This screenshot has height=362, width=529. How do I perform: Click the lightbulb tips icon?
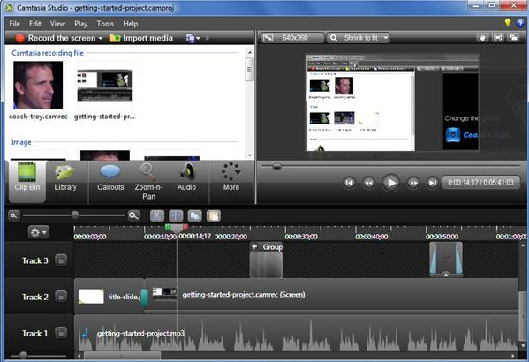point(508,23)
